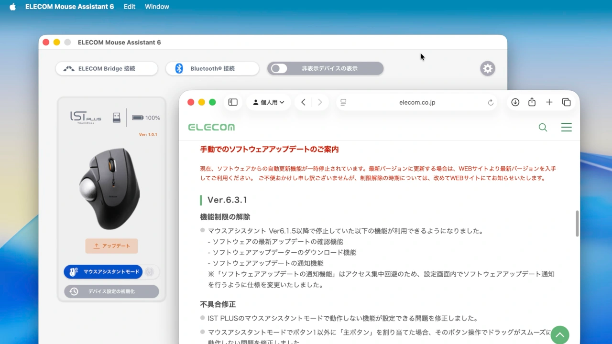This screenshot has height=344, width=612.
Task: Open ELECOM Mouse Assistant 6 app menu
Action: coord(69,7)
